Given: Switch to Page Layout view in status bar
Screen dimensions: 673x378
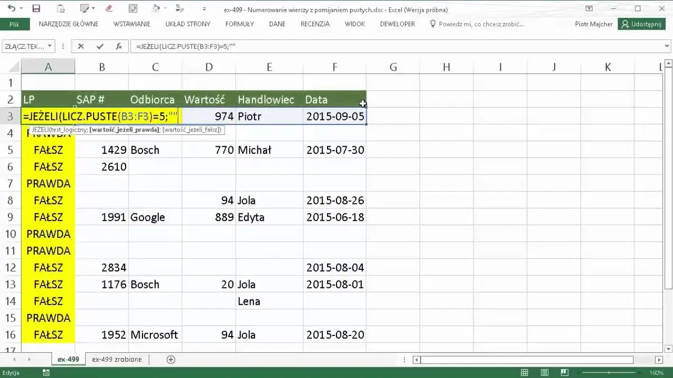Looking at the screenshot, I should click(x=544, y=372).
